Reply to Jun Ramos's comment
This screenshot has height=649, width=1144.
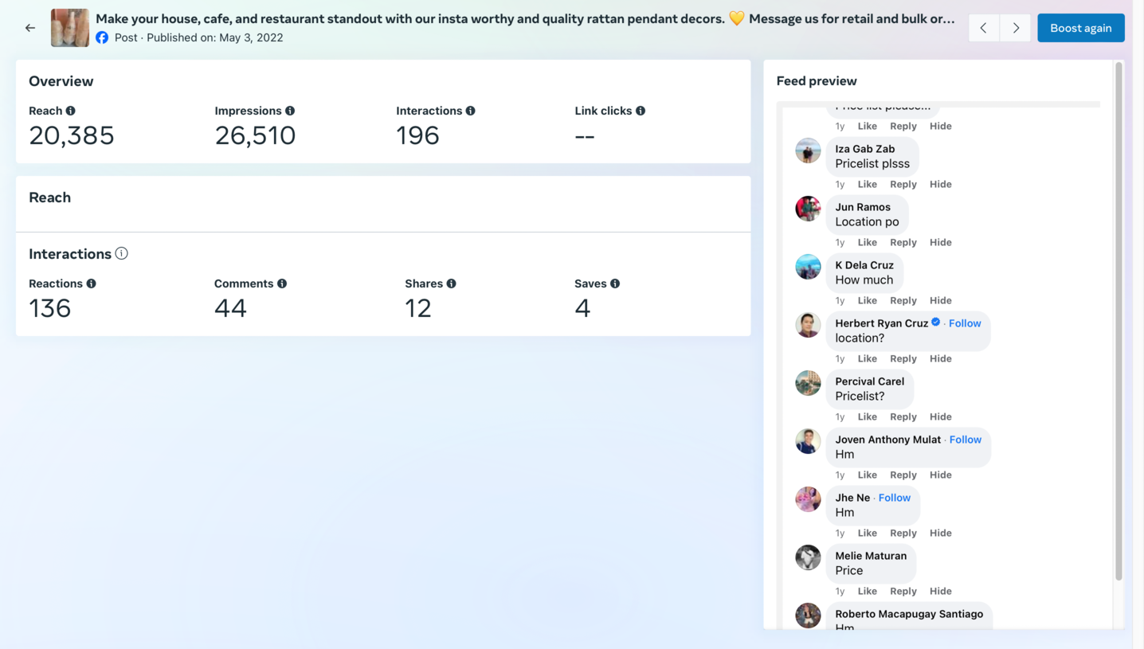pos(903,242)
